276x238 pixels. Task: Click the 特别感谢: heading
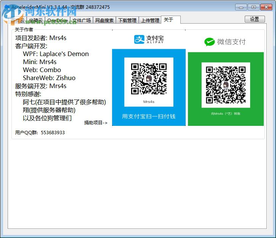(x=28, y=94)
